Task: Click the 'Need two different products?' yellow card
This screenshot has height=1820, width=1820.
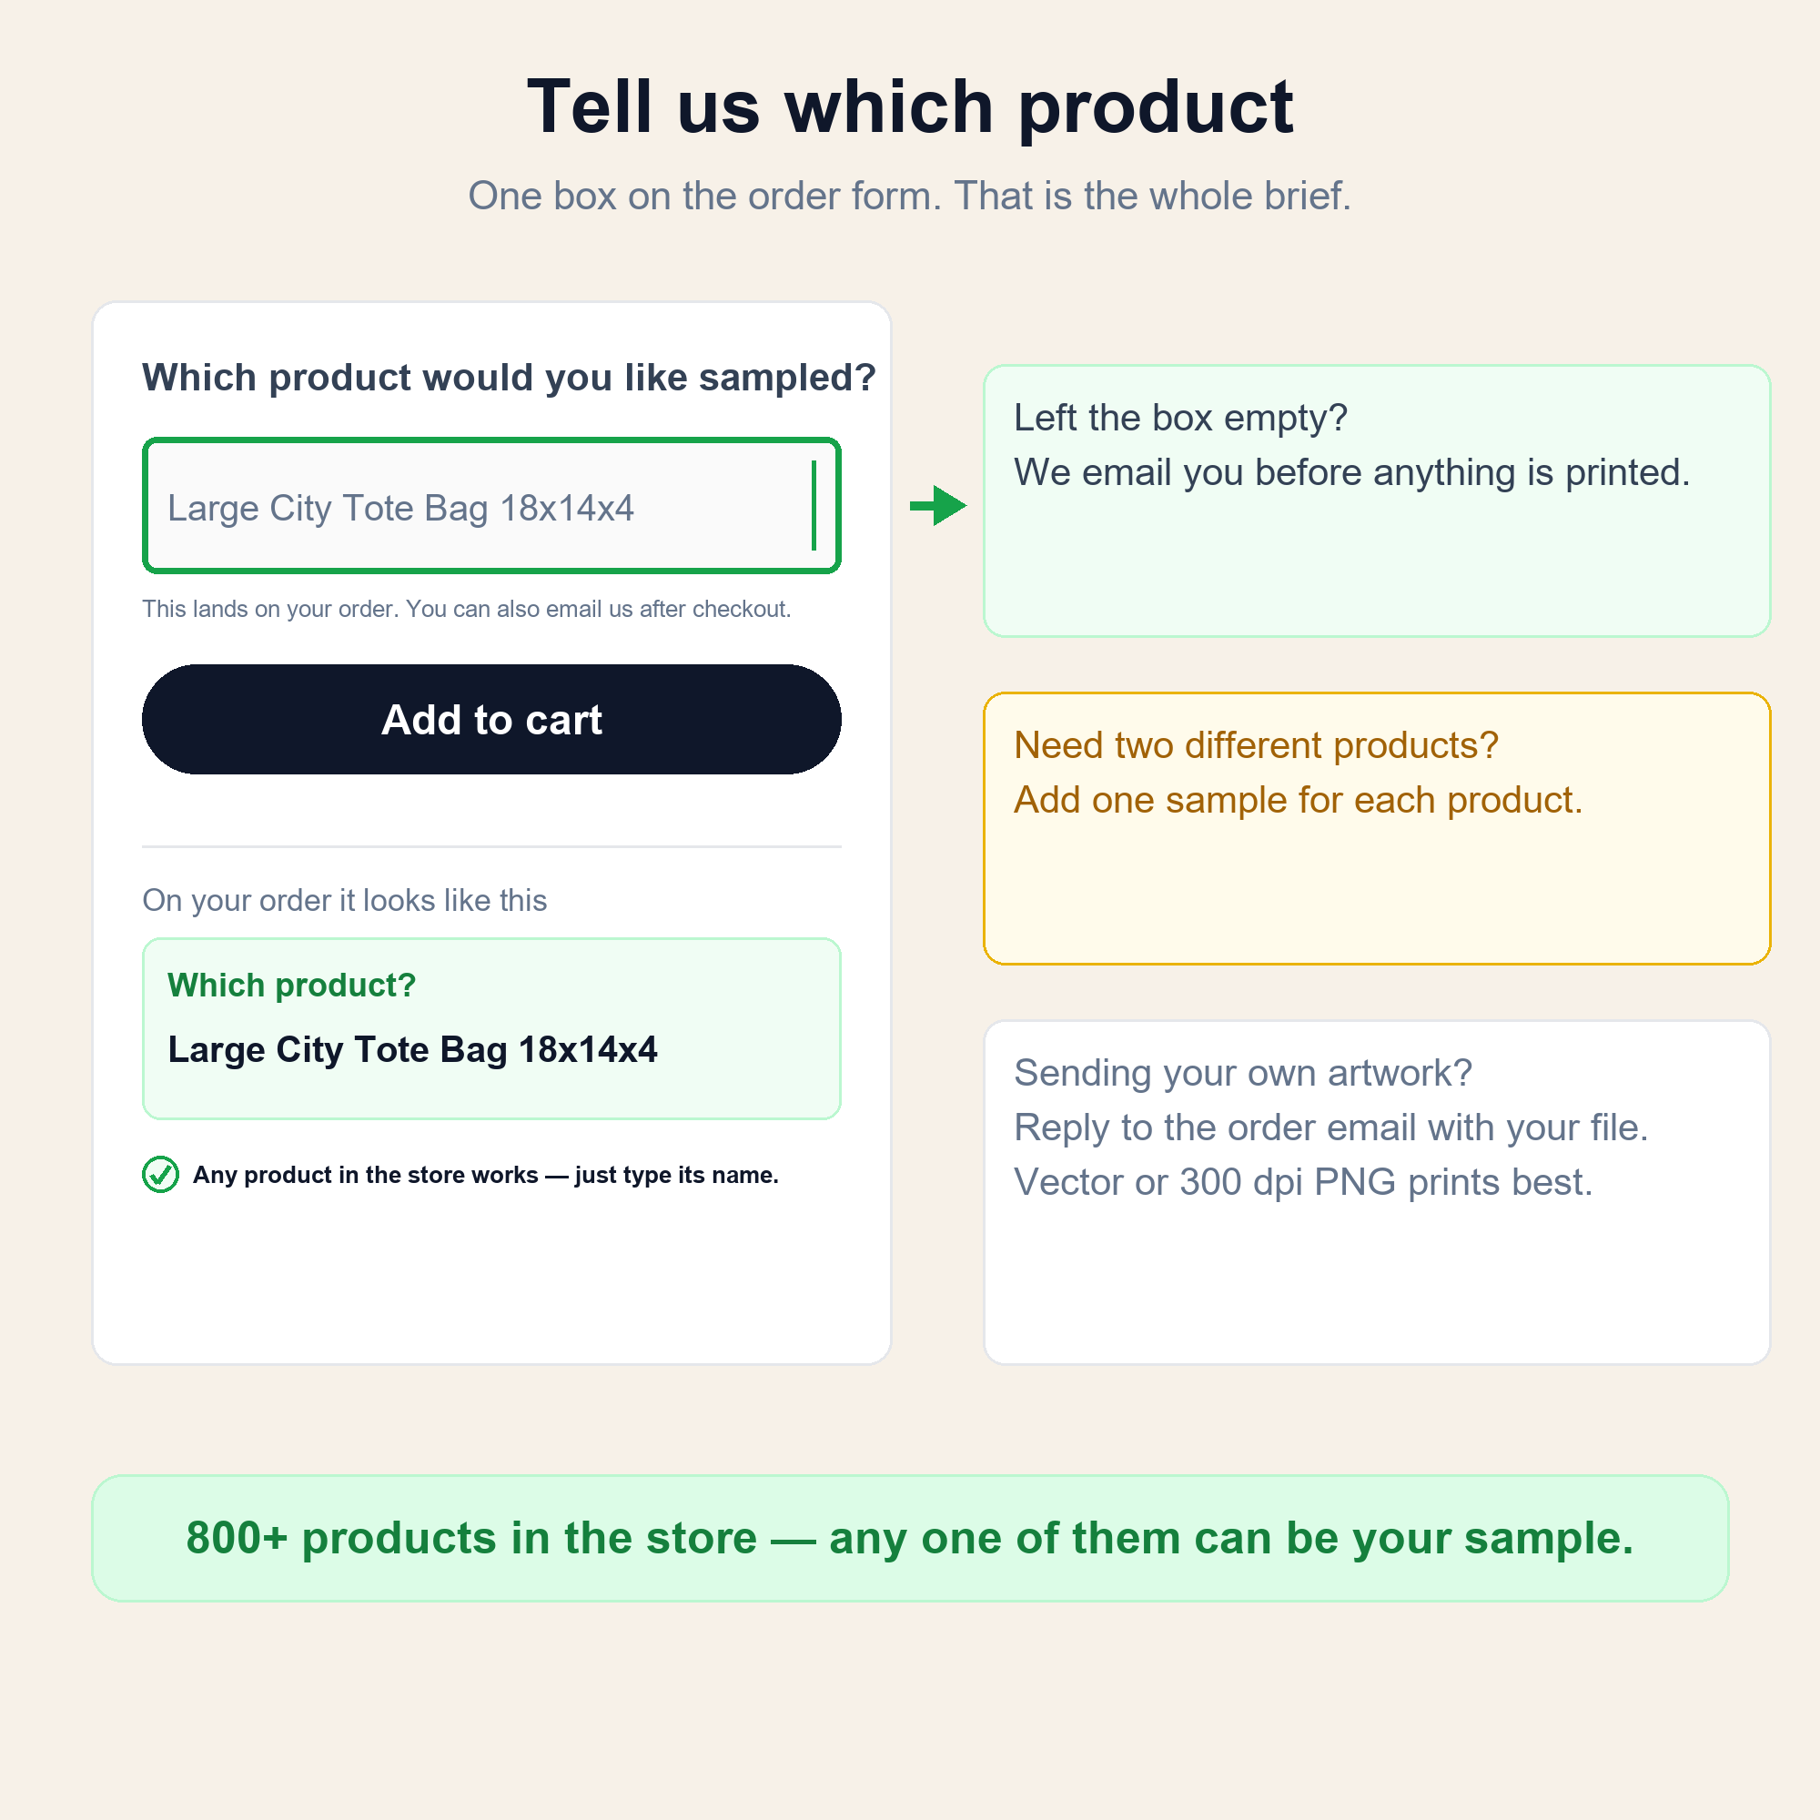Action: 1376,828
